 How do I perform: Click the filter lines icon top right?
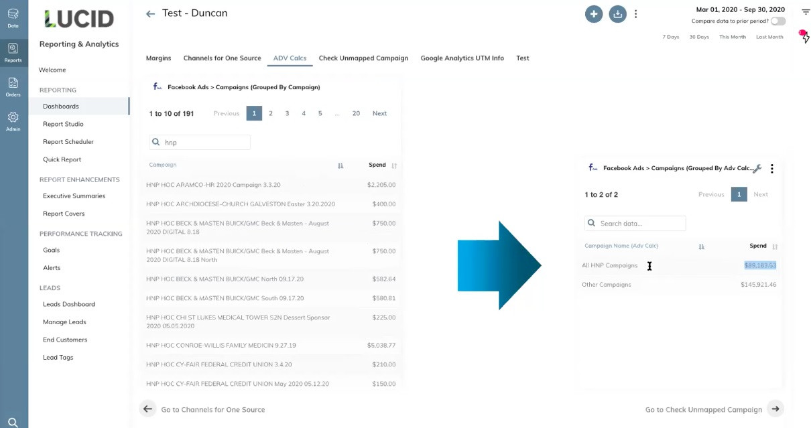(x=806, y=12)
